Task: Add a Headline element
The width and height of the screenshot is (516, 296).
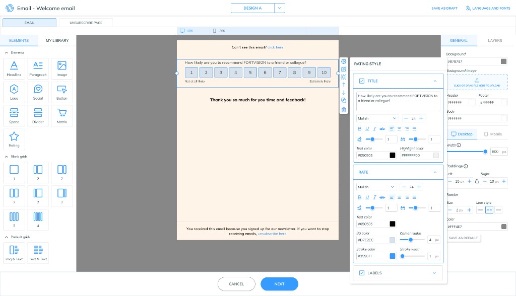Action: coord(14,68)
